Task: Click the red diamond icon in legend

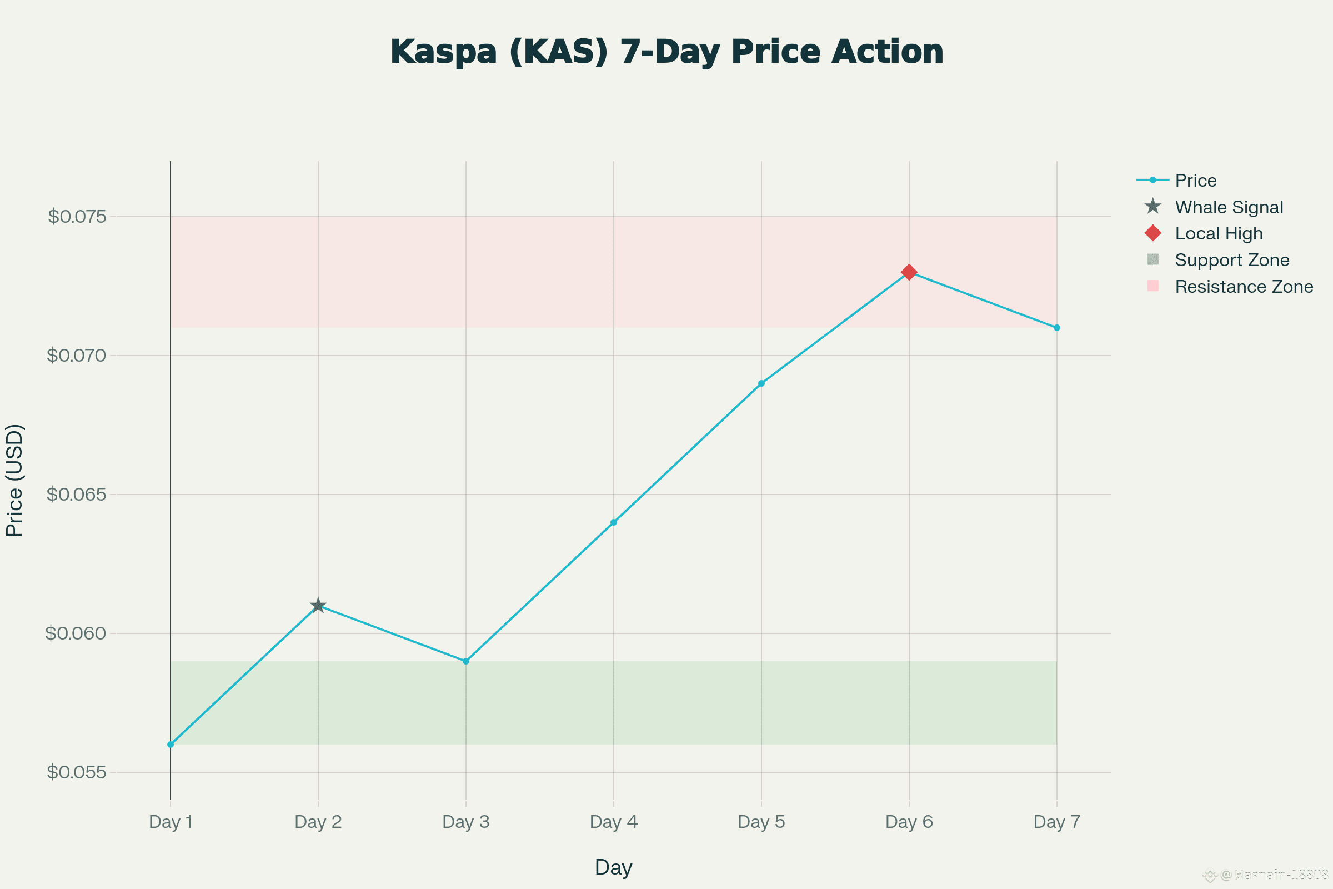Action: 1153,233
